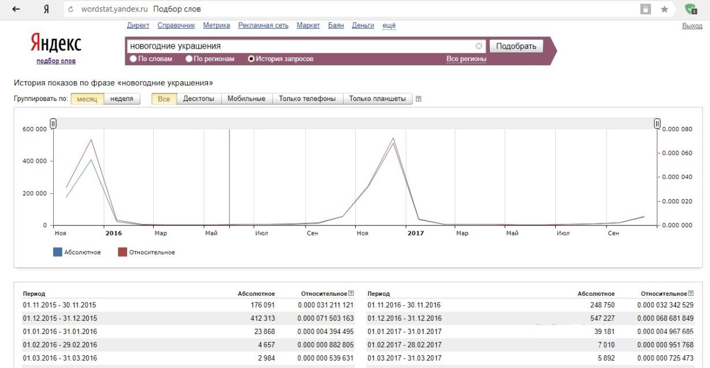Open the Рекламная сеть link

point(263,25)
